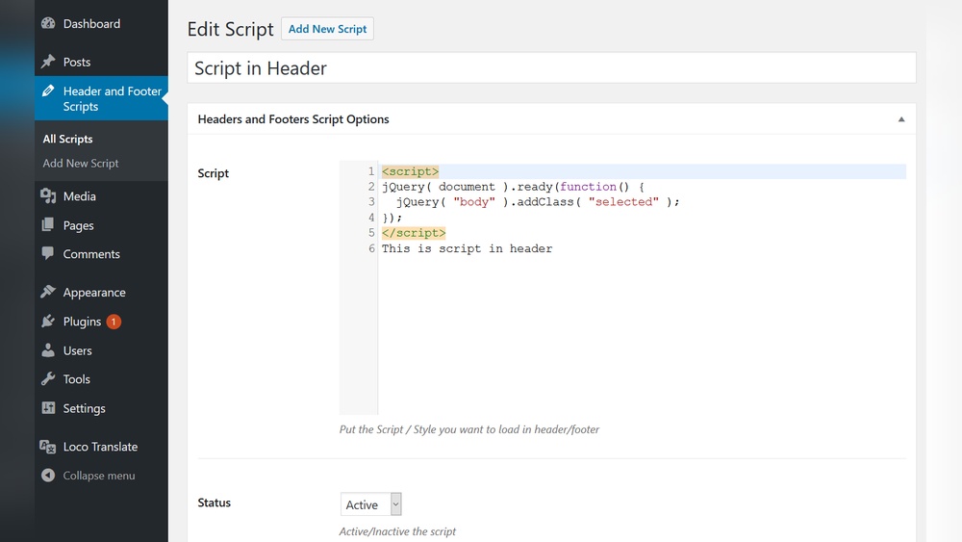Click code line with addClass( "selected" )
962x542 pixels.
click(x=538, y=202)
